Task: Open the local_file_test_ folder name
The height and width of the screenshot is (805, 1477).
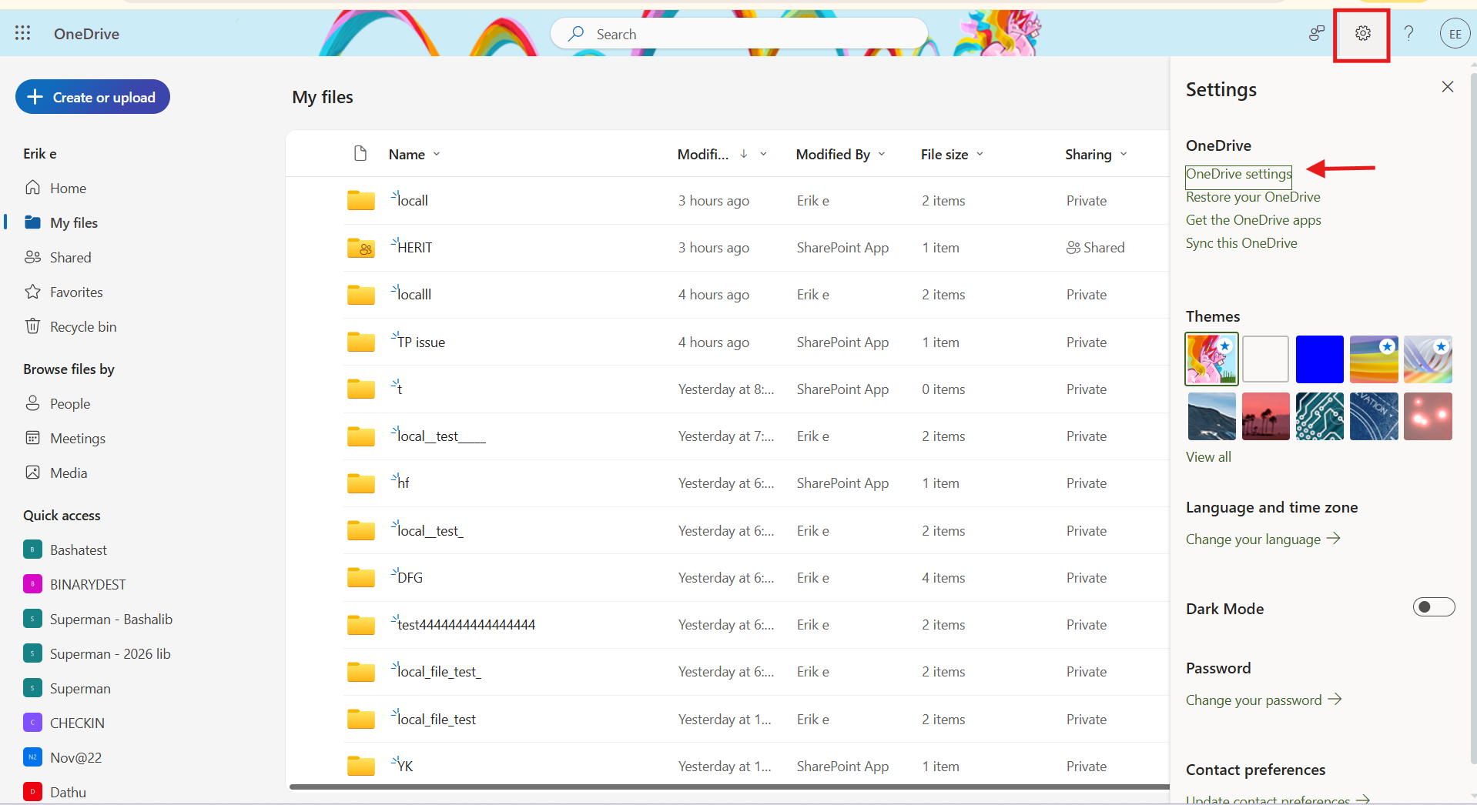Action: pyautogui.click(x=439, y=672)
